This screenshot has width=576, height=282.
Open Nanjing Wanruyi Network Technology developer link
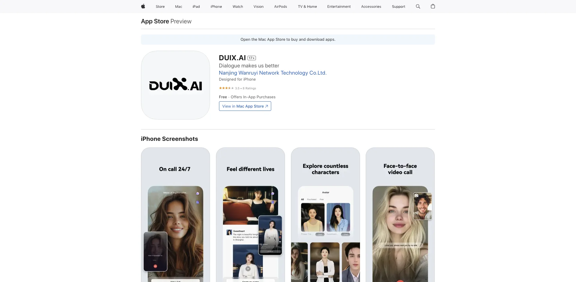click(x=273, y=73)
